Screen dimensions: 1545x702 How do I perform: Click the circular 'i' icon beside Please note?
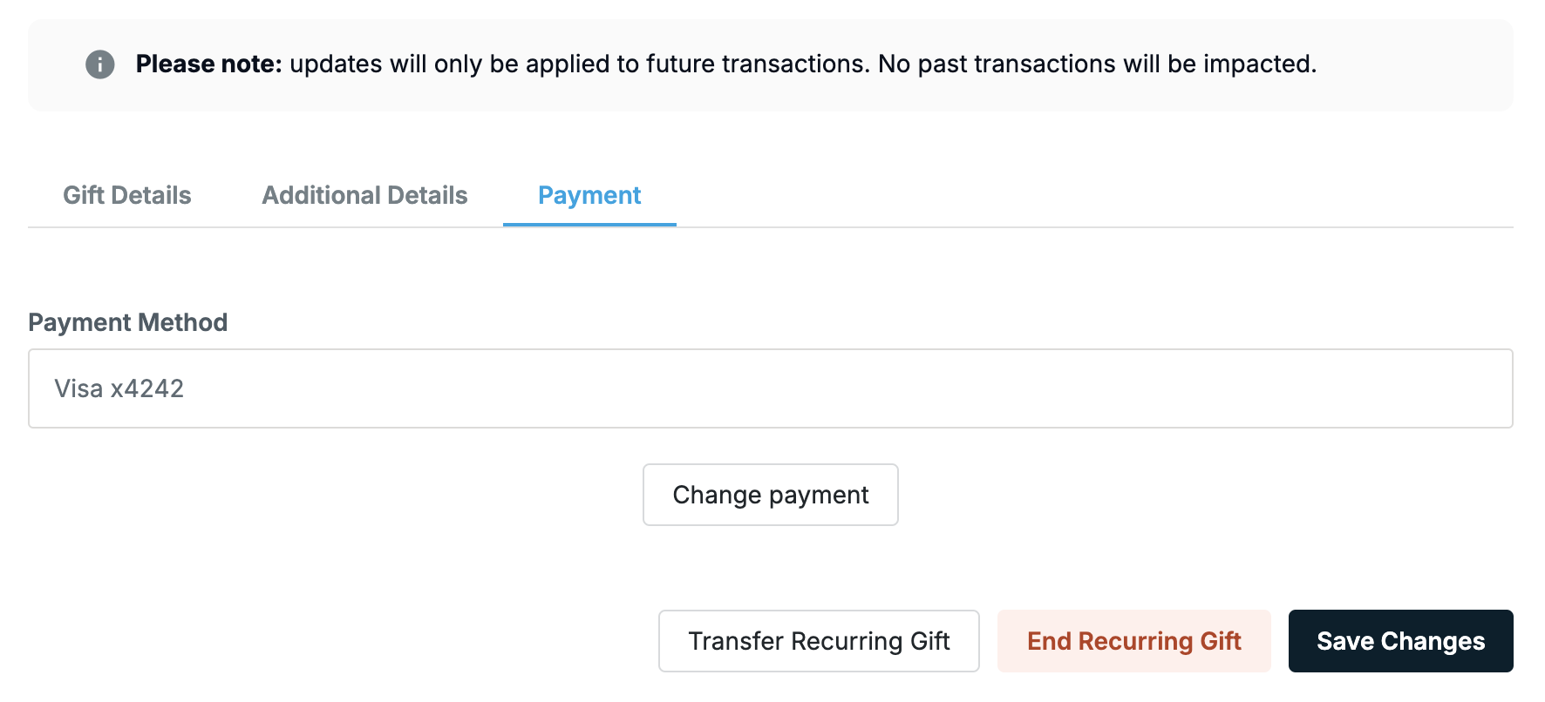[100, 64]
